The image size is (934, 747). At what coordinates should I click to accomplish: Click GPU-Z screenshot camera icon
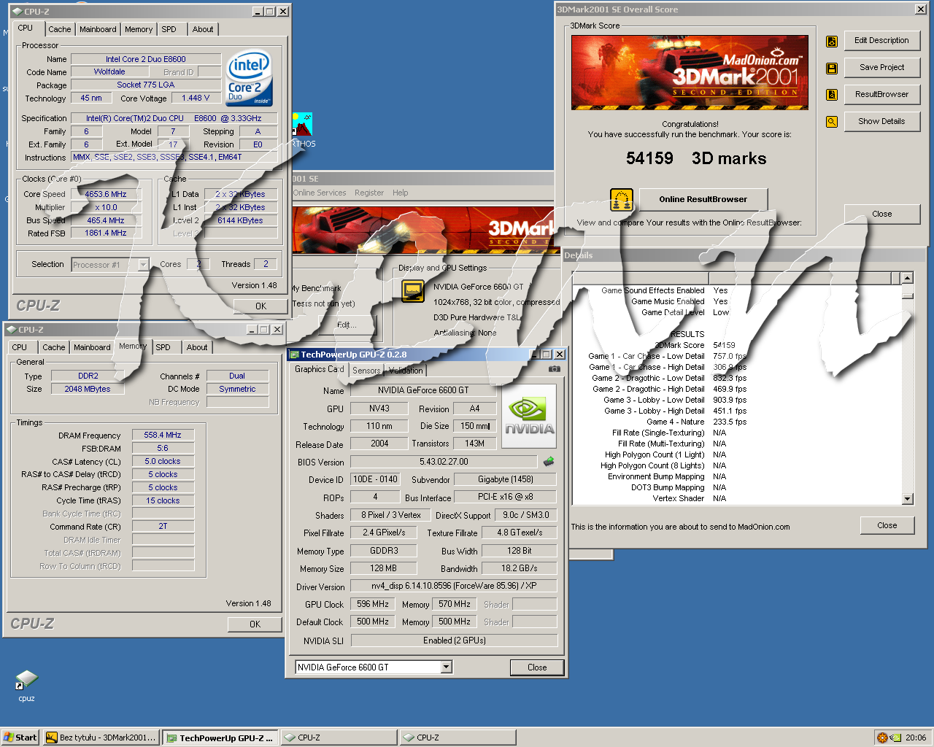click(x=555, y=369)
